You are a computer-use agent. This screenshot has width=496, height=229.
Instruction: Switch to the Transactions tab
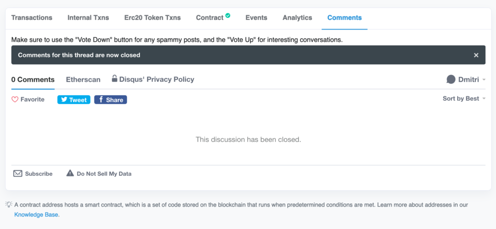click(x=31, y=18)
